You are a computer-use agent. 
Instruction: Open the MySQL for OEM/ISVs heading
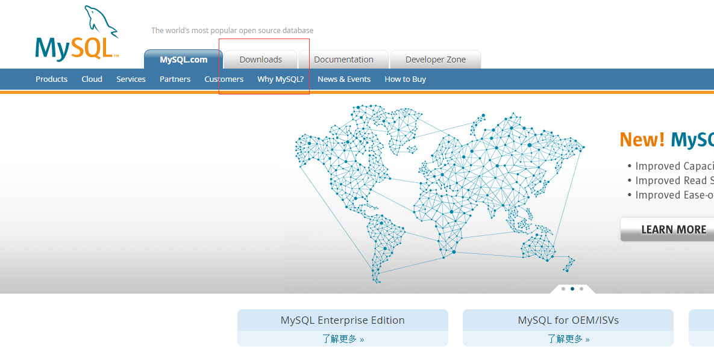coord(568,320)
